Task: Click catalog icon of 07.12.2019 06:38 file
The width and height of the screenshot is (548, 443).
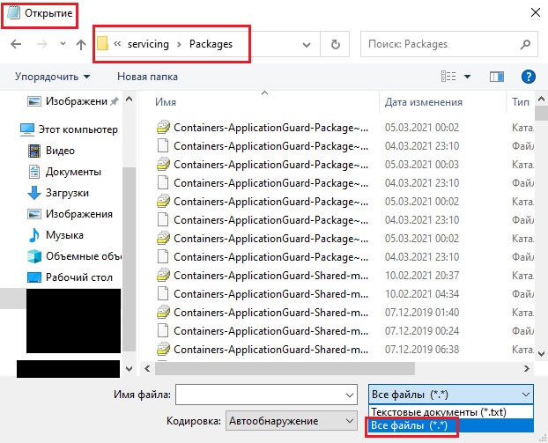Action: [x=163, y=349]
